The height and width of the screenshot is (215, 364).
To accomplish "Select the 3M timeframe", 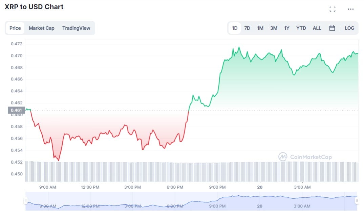I will tap(273, 28).
